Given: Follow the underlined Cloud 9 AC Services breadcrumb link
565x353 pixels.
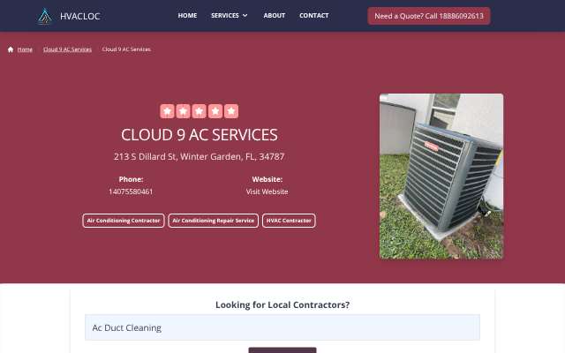Looking at the screenshot, I should (67, 49).
